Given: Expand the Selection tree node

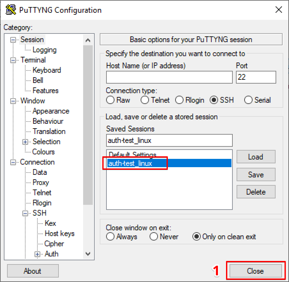Looking at the screenshot, I should click(25, 142).
